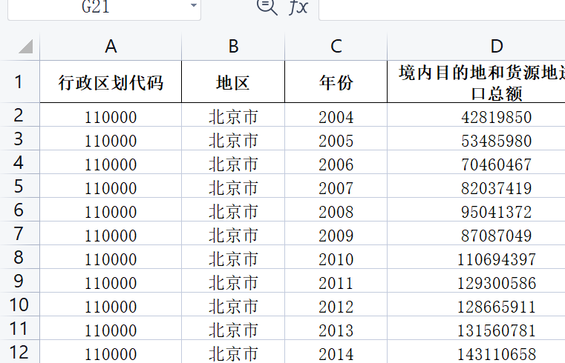Click header cell 地区
The image size is (565, 363).
click(233, 82)
